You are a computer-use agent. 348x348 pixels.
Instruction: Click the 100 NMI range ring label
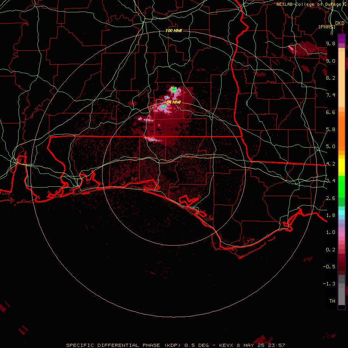click(174, 31)
